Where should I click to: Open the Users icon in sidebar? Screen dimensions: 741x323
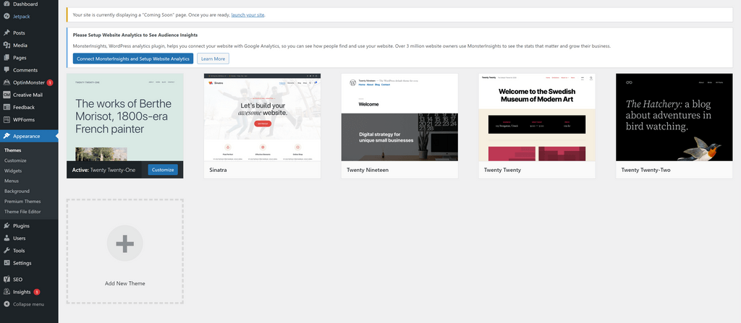pos(7,238)
